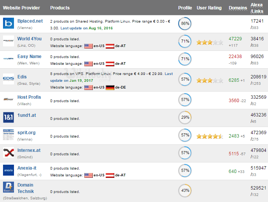The height and width of the screenshot is (202, 268).
Task: Open the Edis provider link
Action: click(x=22, y=77)
